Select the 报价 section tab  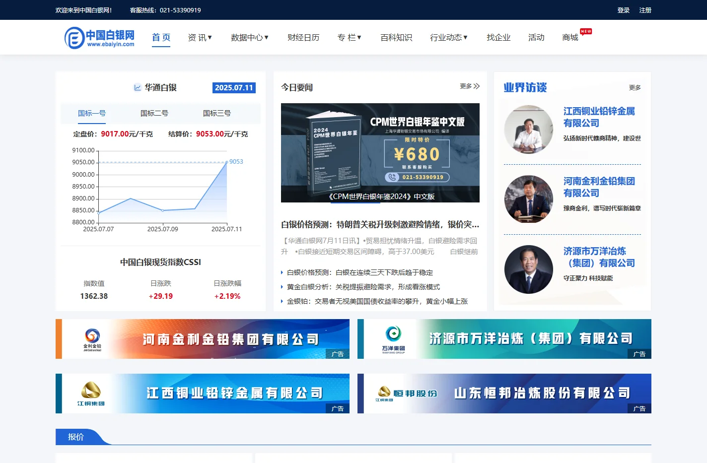pyautogui.click(x=76, y=437)
